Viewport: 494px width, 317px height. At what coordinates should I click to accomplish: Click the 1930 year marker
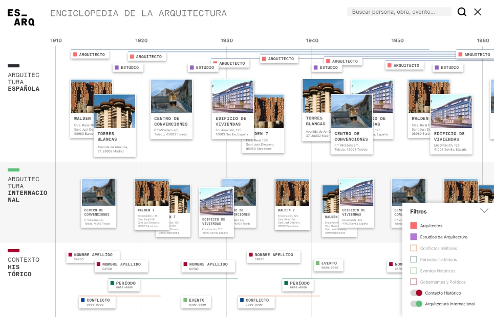[226, 40]
